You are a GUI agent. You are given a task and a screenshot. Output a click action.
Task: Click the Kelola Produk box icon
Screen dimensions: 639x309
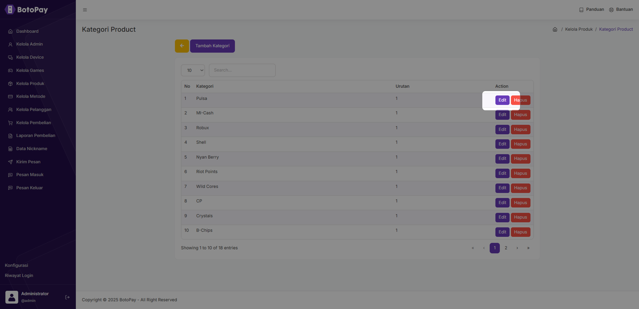click(10, 84)
